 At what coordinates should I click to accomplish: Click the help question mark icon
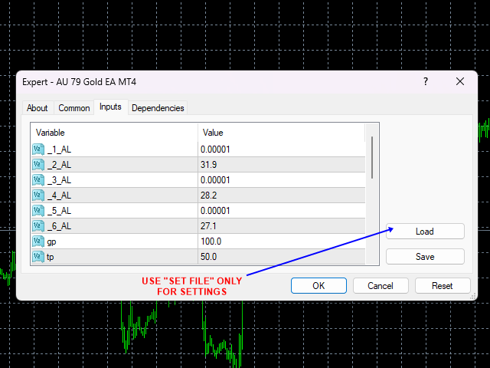pos(426,82)
